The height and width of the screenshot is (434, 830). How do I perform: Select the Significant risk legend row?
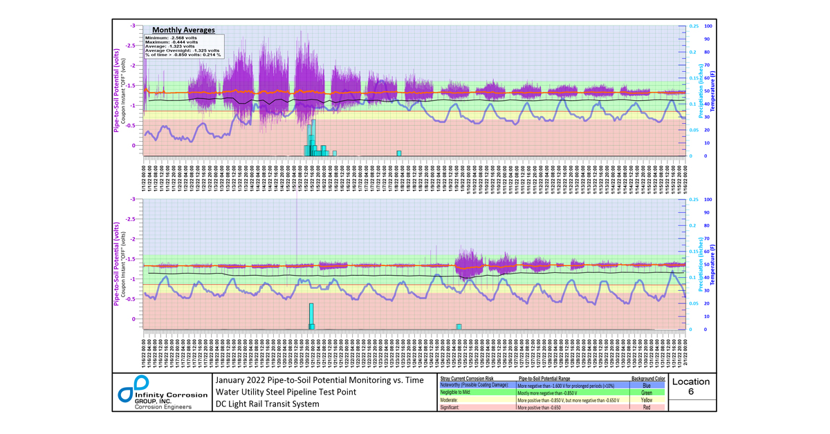tap(552, 408)
